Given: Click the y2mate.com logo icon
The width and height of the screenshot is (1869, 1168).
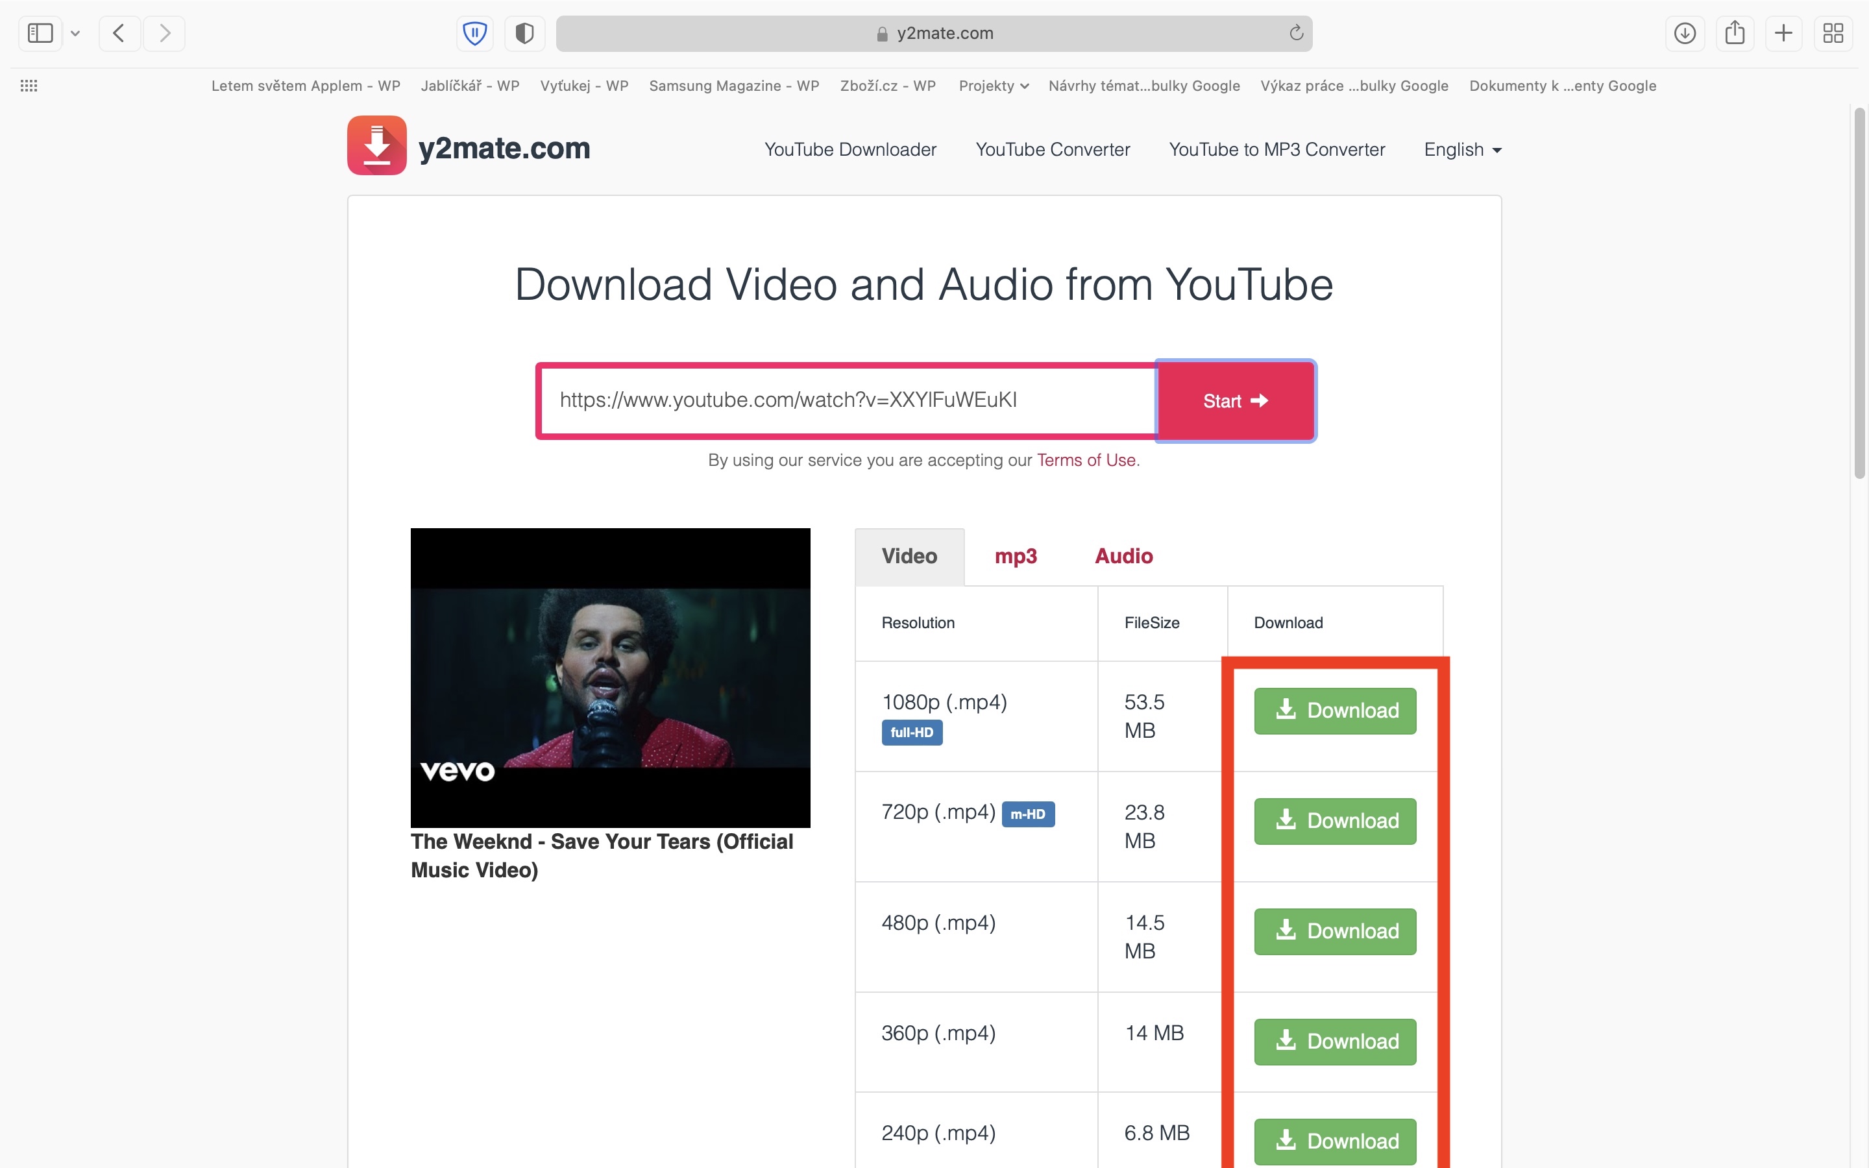Looking at the screenshot, I should point(377,146).
